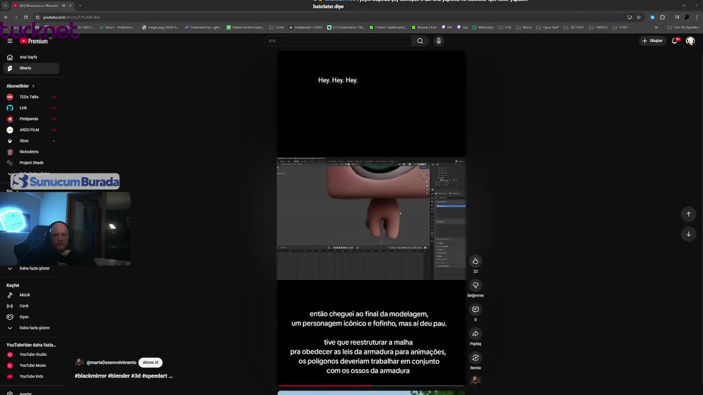Viewport: 703px width, 395px height.
Task: Expand the #blackmirror #blender description
Action: [x=124, y=376]
